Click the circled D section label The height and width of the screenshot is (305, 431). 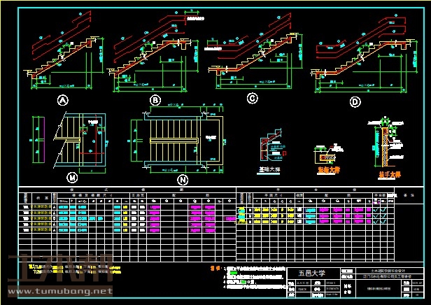[355, 102]
